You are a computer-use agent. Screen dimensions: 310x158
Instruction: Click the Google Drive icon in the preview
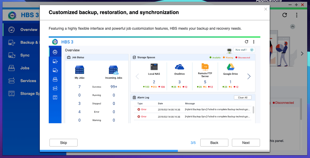coord(230,67)
